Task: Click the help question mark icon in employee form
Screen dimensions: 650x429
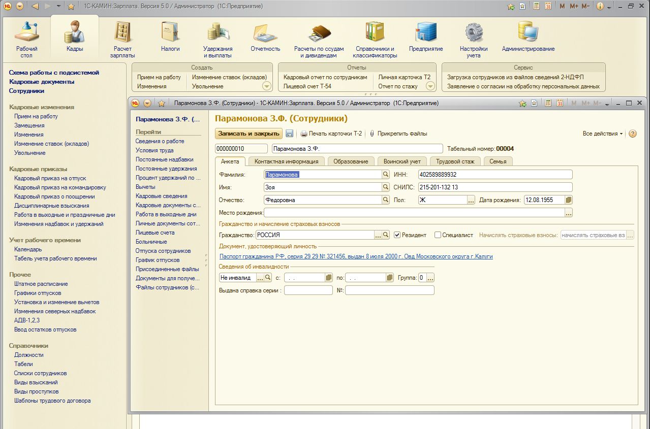Action: (633, 134)
